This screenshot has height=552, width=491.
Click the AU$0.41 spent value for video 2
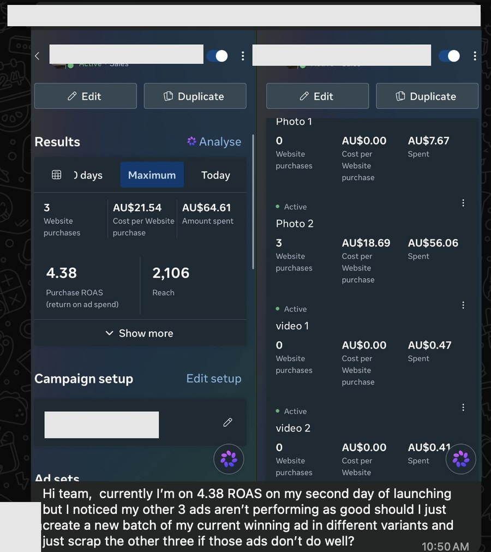pos(429,447)
